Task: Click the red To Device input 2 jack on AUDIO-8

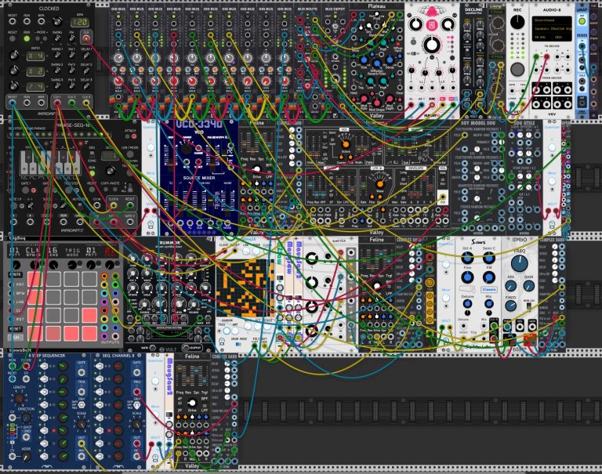Action: [x=546, y=57]
